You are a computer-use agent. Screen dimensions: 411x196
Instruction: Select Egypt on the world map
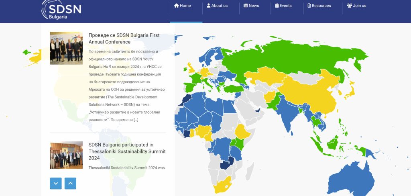(229, 106)
